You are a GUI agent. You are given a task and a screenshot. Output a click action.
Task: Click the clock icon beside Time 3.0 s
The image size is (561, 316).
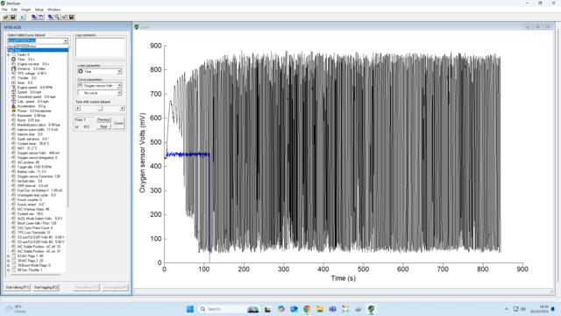(14, 59)
